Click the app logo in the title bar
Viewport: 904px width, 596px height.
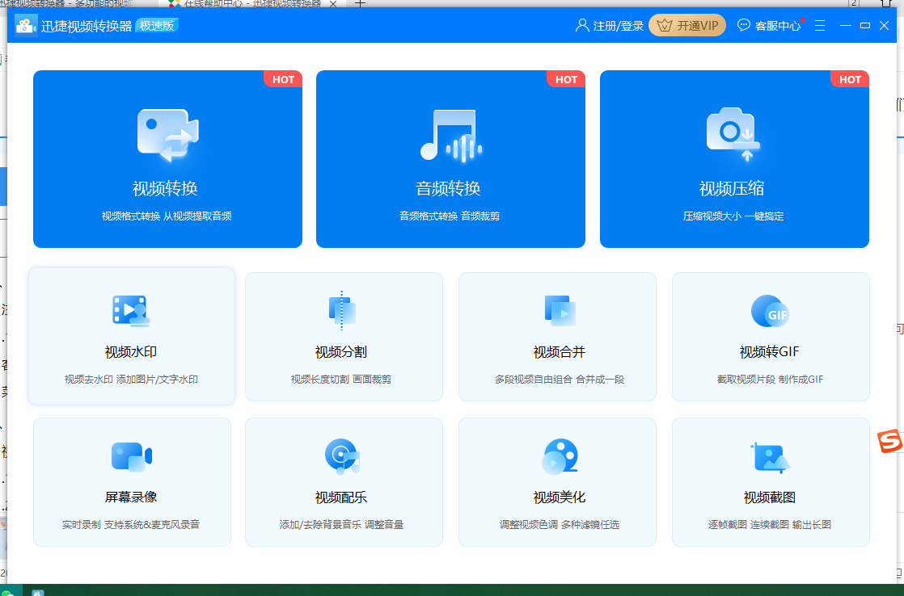25,25
